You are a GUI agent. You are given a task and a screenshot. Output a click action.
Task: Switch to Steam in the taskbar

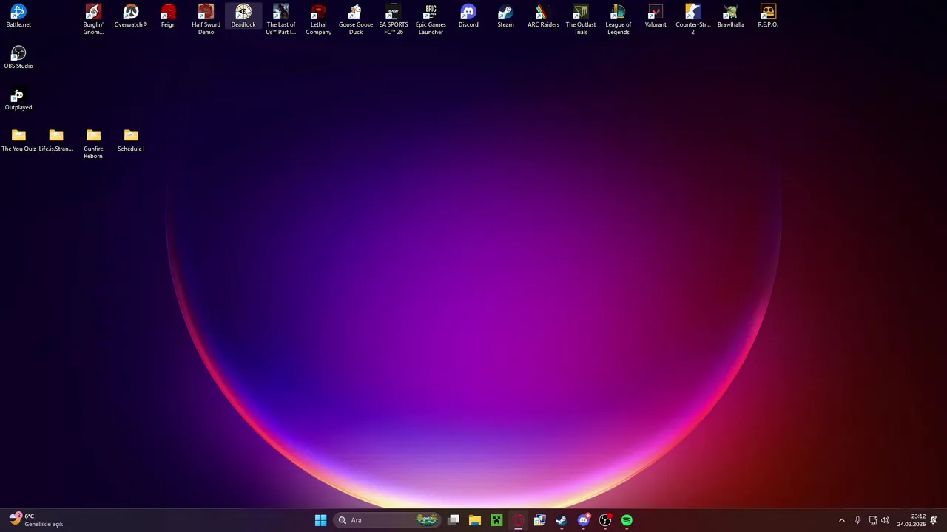point(562,520)
